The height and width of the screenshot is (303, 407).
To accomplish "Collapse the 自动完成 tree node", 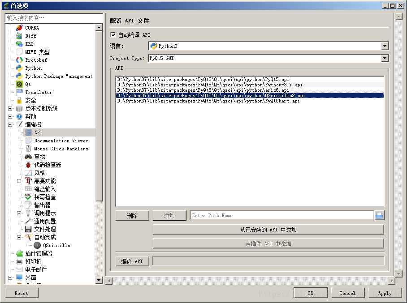I will (x=19, y=237).
